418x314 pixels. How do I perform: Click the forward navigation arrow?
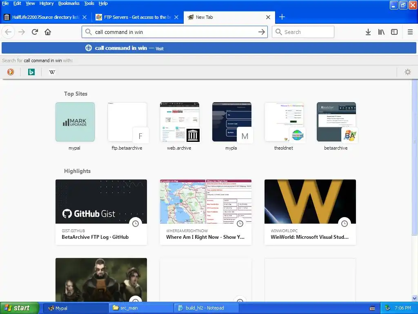[22, 32]
